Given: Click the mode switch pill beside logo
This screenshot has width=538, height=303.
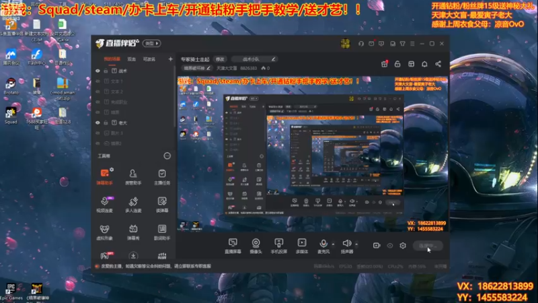Looking at the screenshot, I should click(x=151, y=43).
